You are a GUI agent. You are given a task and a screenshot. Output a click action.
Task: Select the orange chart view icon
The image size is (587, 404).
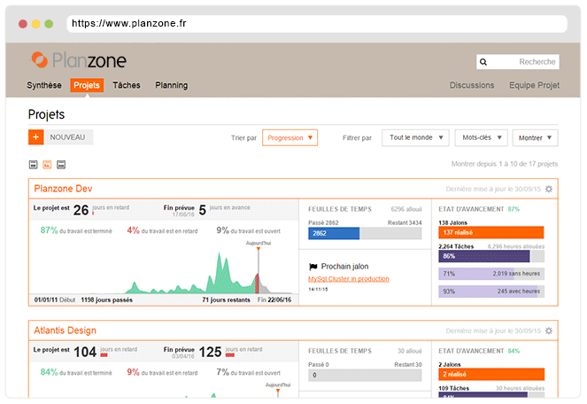click(x=47, y=165)
